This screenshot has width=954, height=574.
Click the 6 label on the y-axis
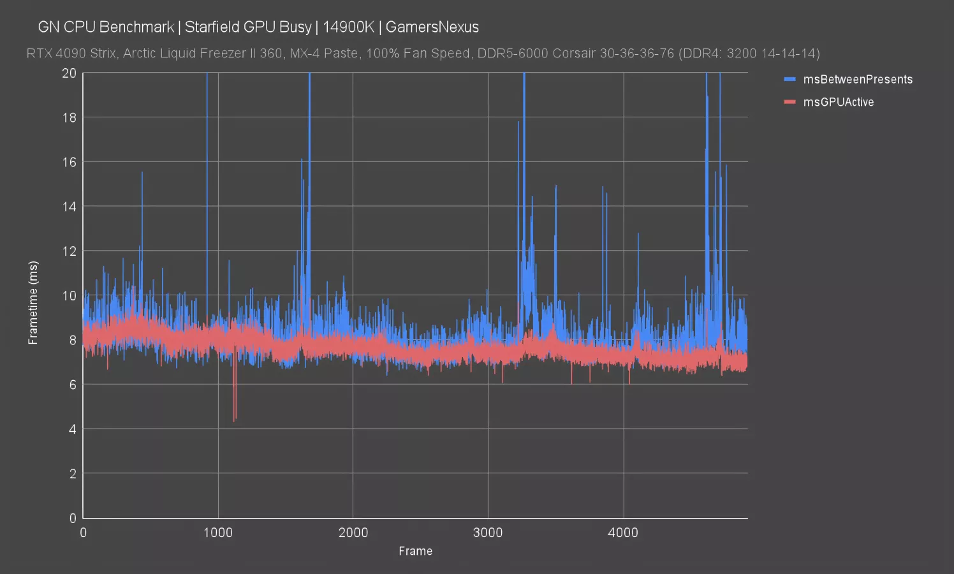point(72,385)
